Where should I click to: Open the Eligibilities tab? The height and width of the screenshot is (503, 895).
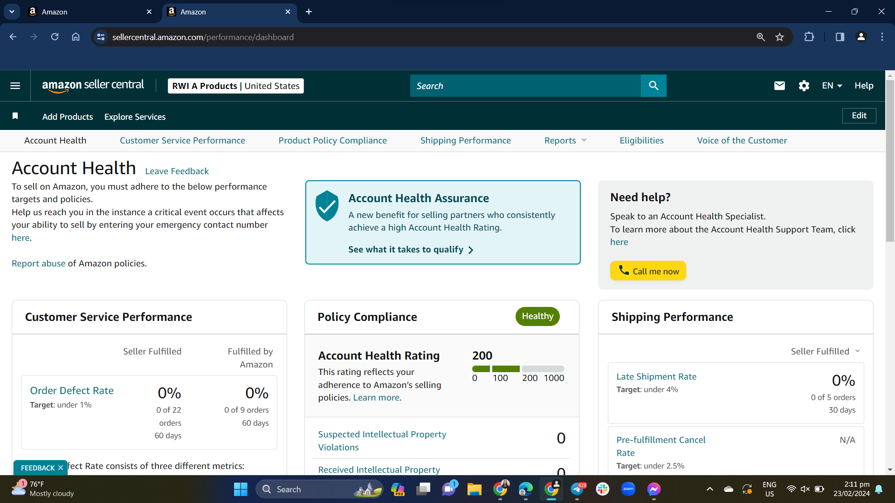click(x=641, y=141)
